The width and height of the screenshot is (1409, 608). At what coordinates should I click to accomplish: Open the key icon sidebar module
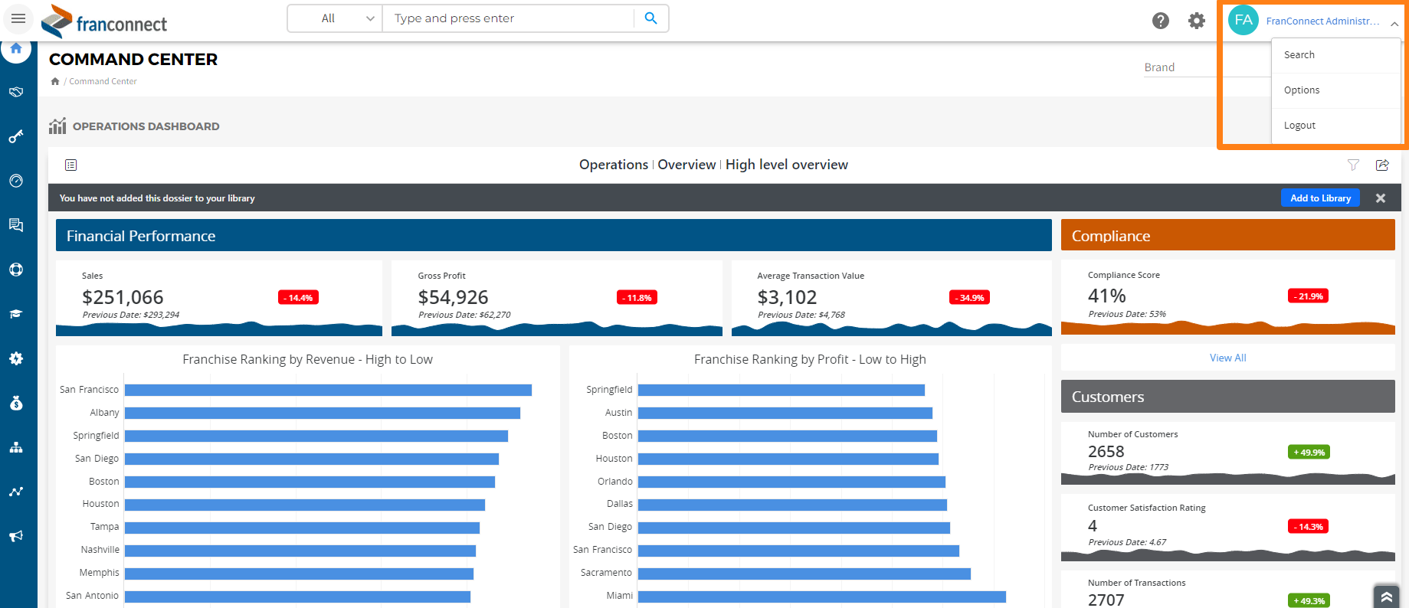click(x=16, y=136)
